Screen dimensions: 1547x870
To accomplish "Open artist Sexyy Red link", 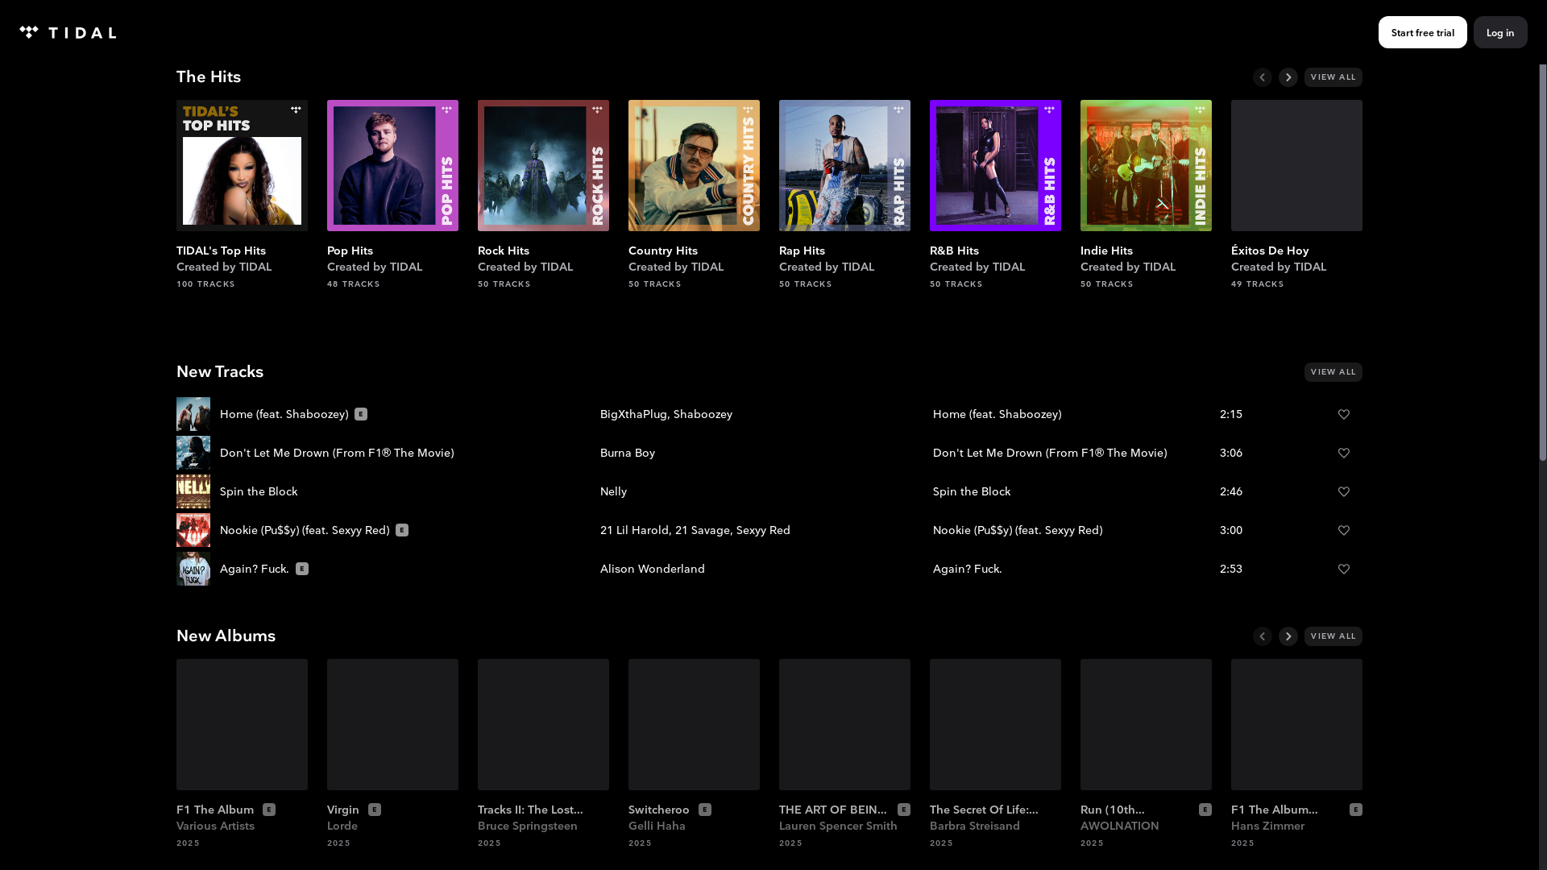I will (x=763, y=530).
